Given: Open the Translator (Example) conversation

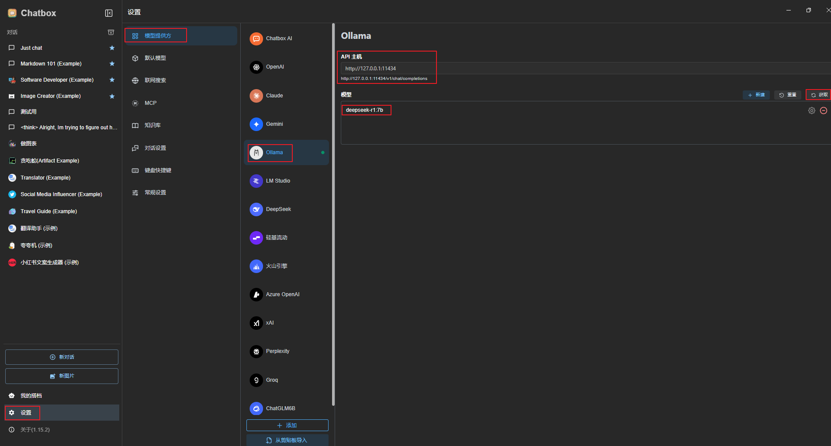Looking at the screenshot, I should point(62,178).
